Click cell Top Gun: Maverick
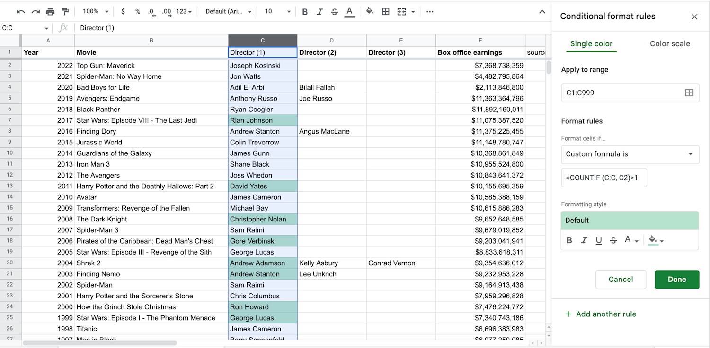 [x=151, y=66]
